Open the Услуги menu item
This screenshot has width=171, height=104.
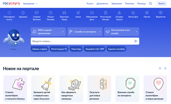tap(90, 3)
